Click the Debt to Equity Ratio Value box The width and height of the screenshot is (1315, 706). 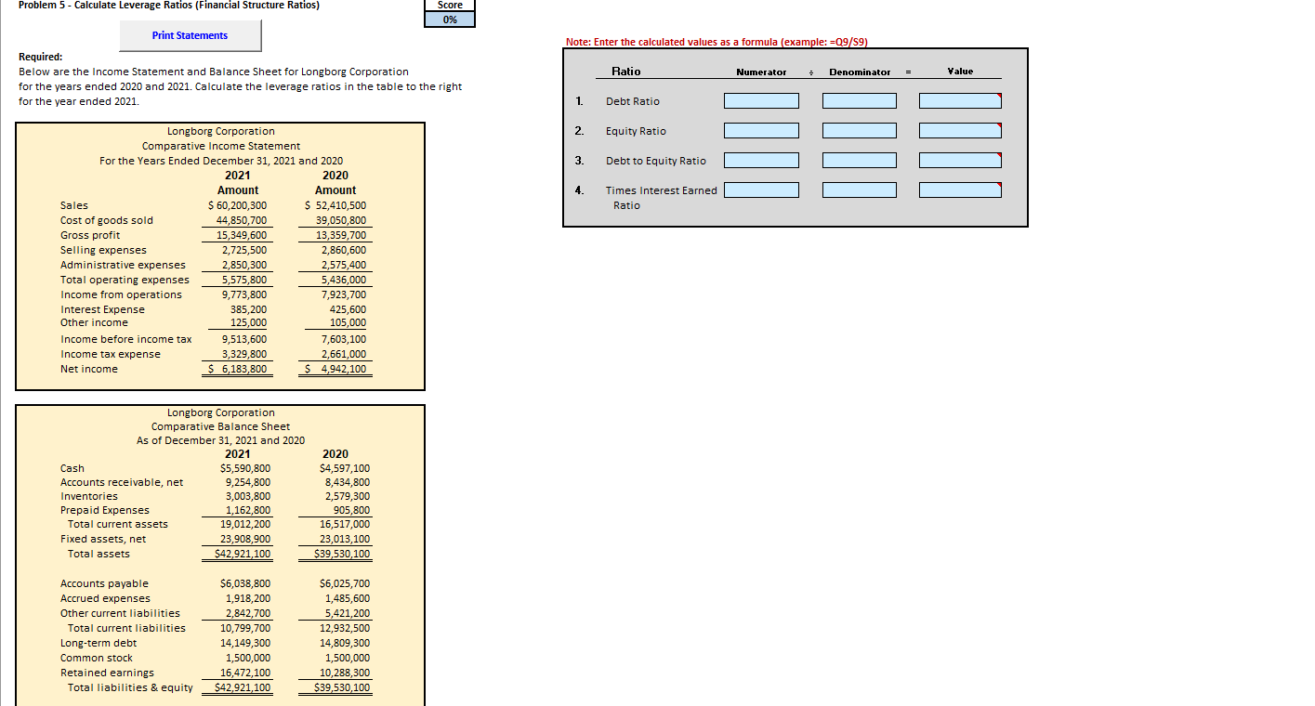[x=958, y=160]
